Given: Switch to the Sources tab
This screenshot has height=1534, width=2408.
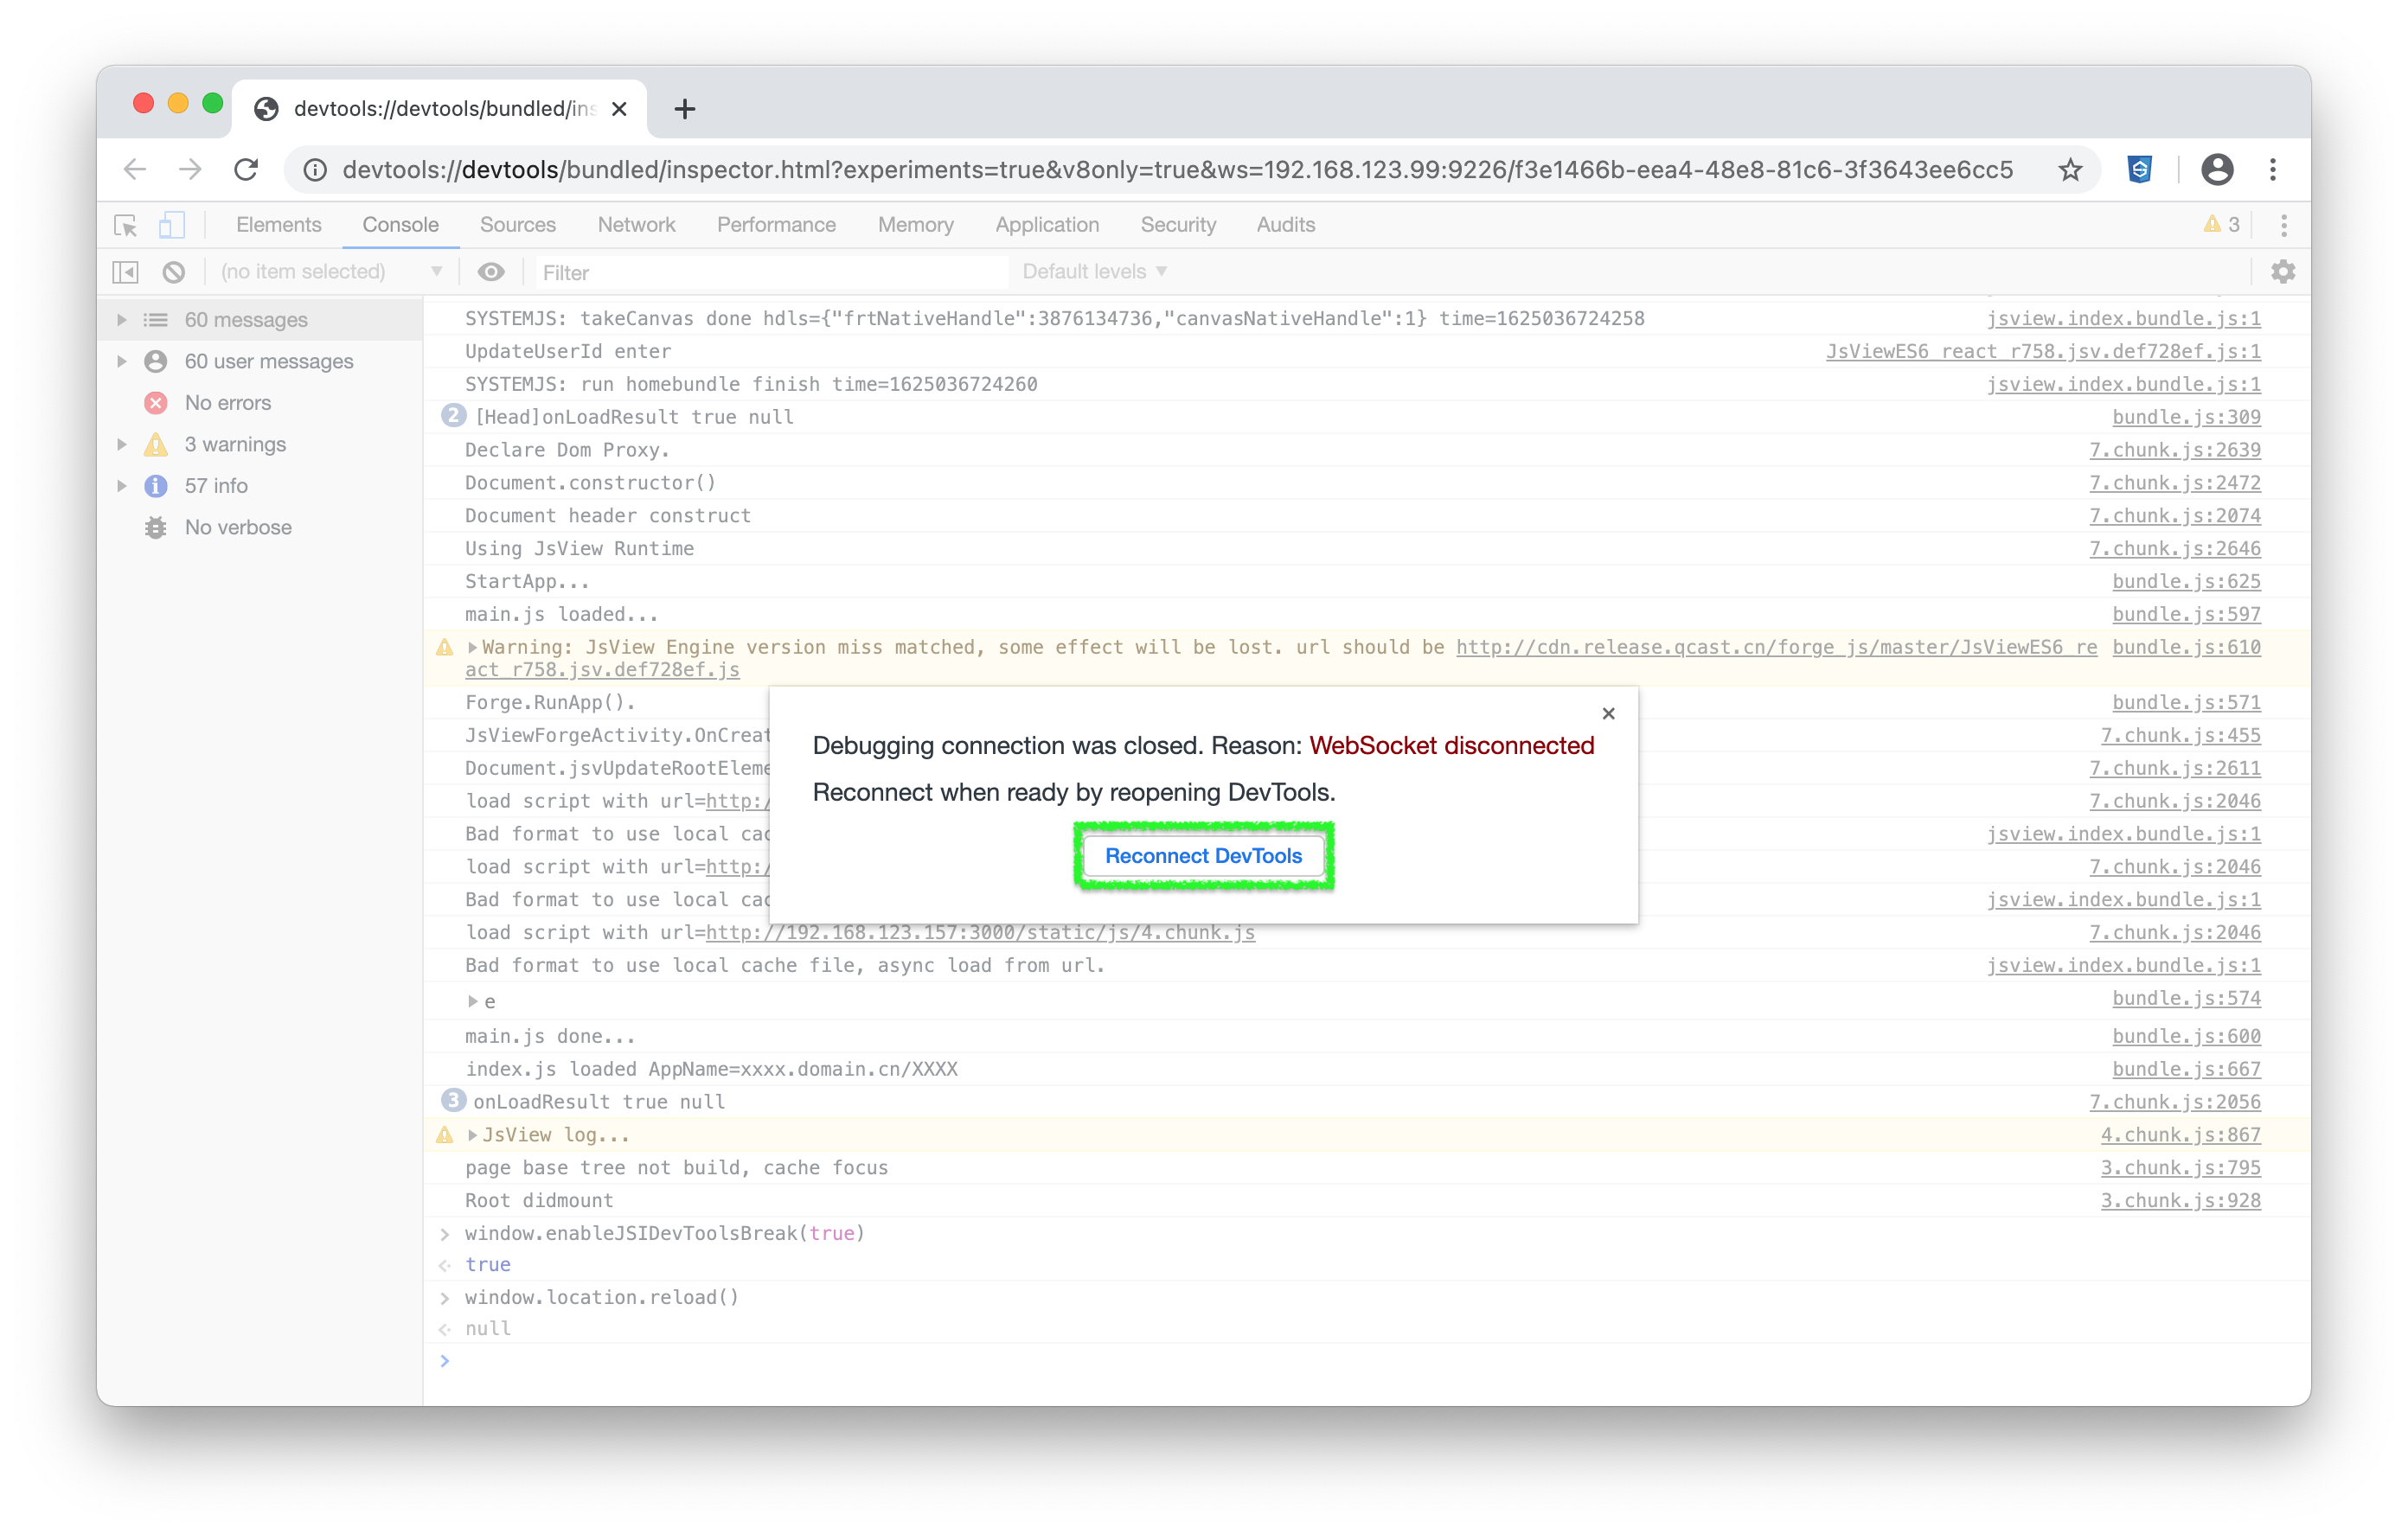Looking at the screenshot, I should pos(517,225).
